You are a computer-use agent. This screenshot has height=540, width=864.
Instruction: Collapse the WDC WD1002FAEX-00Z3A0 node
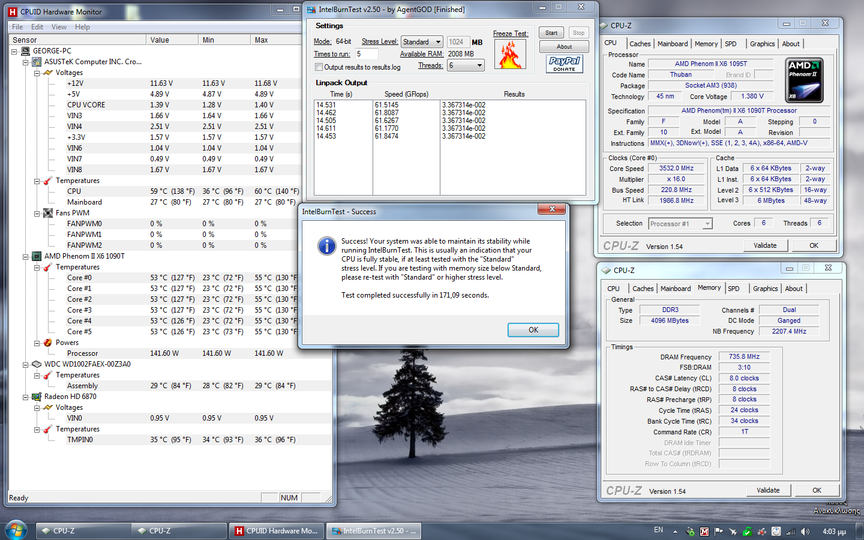point(25,365)
